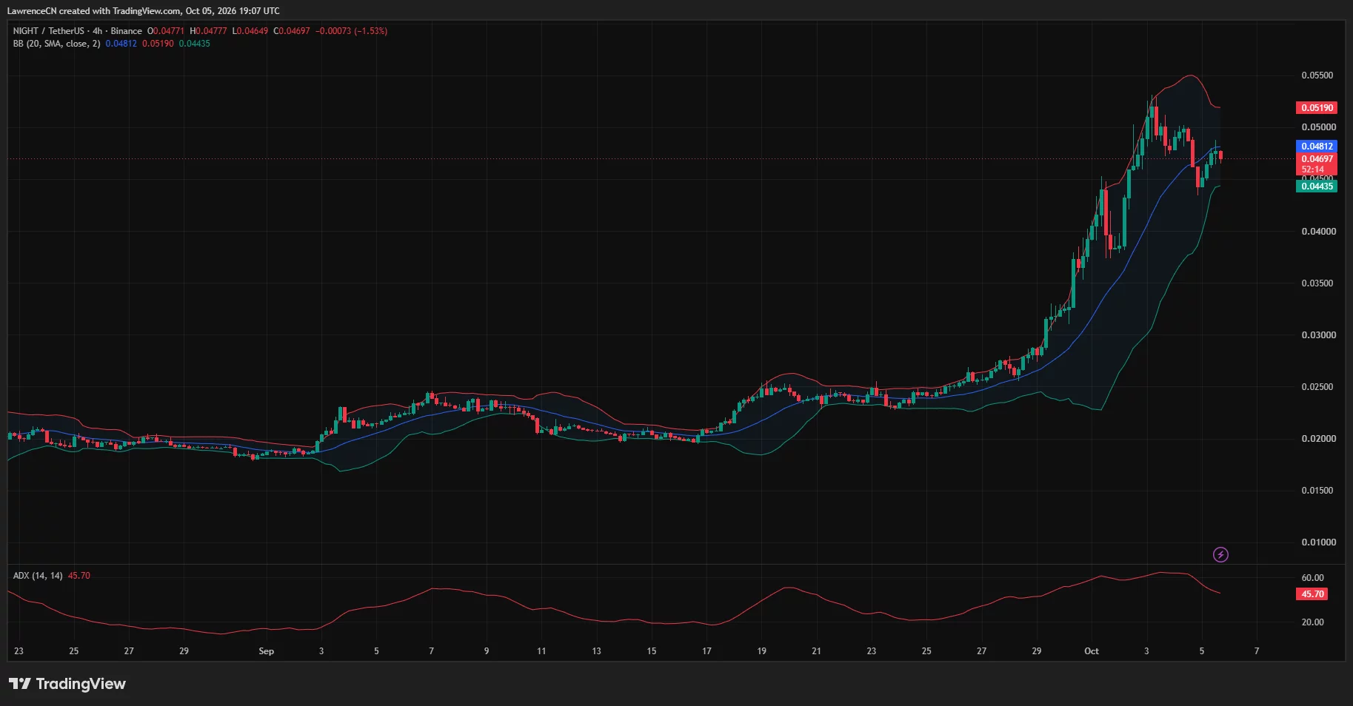Click the O0.04771 open value in legend
Viewport: 1353px width, 706px height.
coord(166,31)
